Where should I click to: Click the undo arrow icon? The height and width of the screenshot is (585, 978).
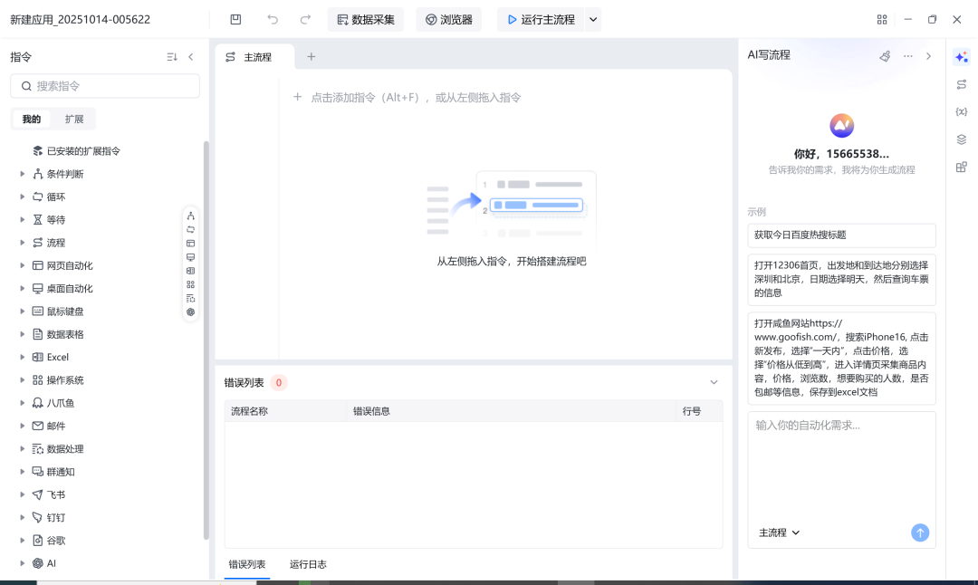tap(273, 19)
